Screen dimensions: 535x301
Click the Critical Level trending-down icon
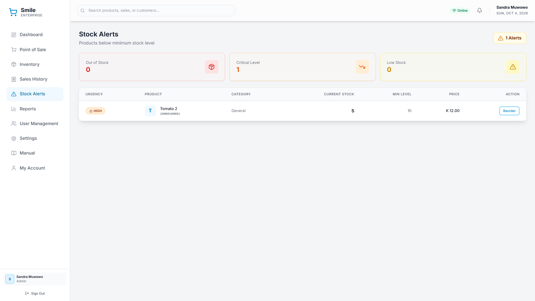[362, 67]
